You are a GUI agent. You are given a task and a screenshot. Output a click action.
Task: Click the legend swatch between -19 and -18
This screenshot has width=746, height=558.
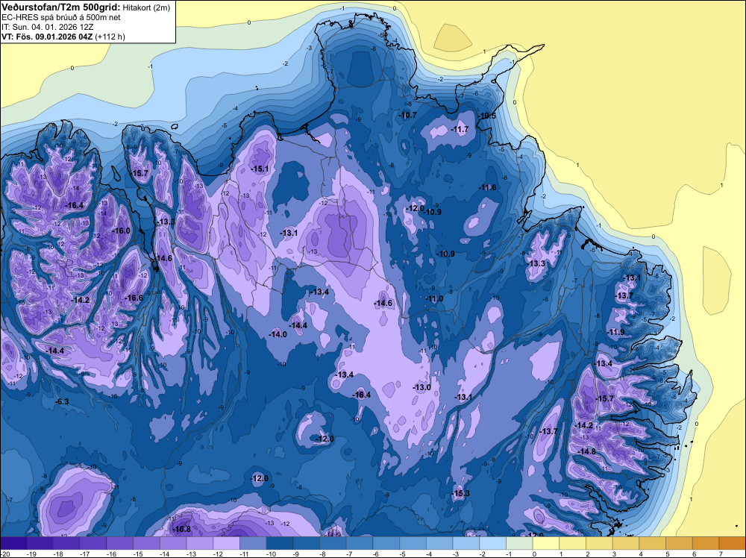coord(40,543)
